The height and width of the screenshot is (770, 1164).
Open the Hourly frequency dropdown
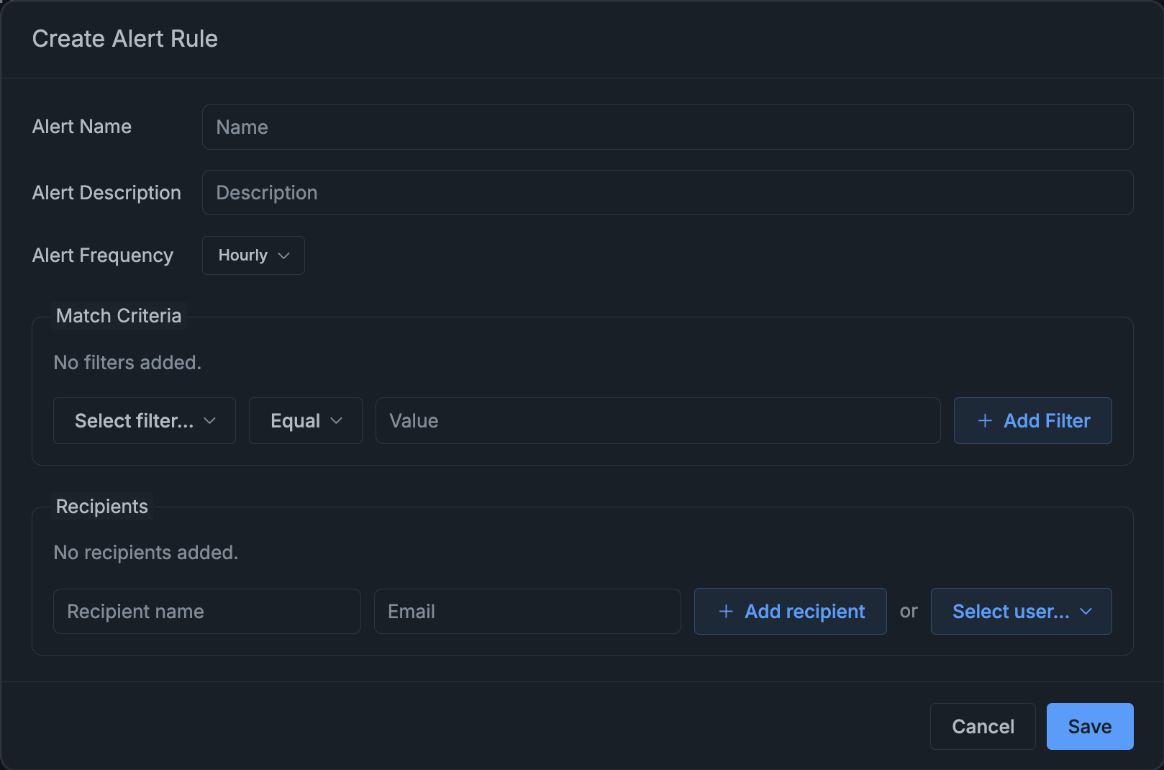coord(253,255)
